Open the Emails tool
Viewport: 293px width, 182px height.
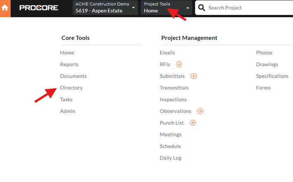168,53
